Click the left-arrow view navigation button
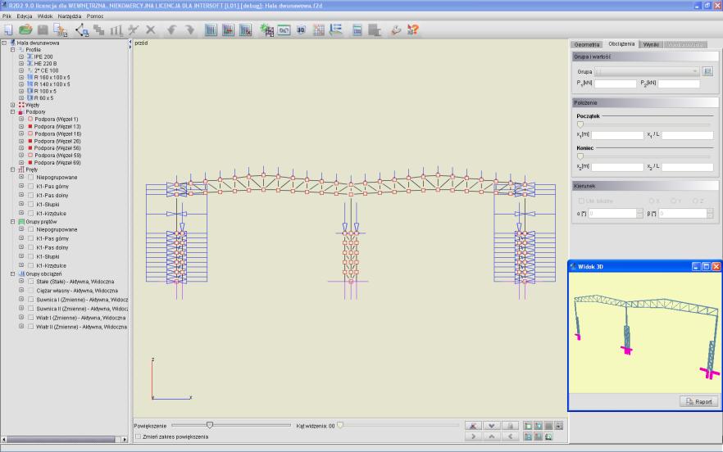Viewport: 723px width, 452px height. [x=510, y=436]
